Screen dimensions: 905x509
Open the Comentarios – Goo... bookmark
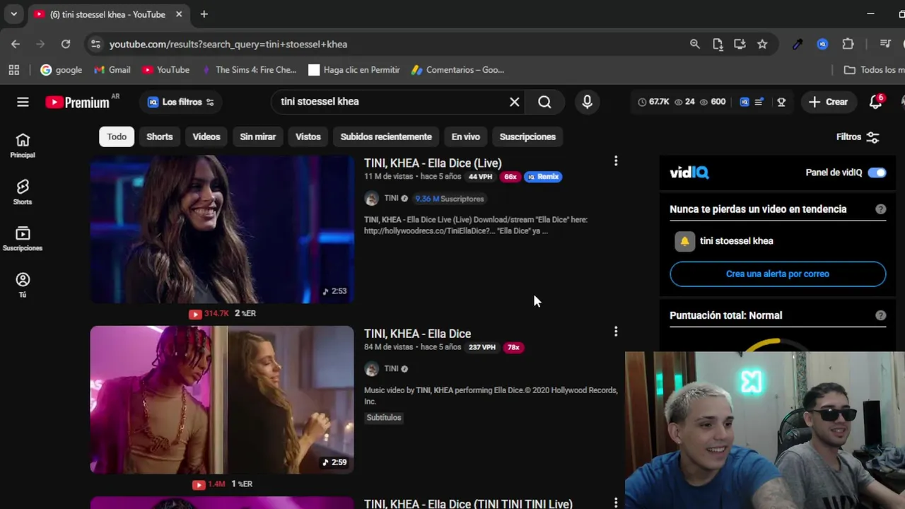click(458, 70)
